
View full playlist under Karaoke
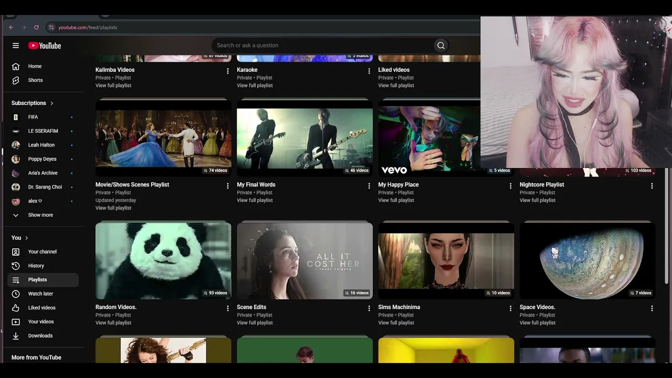tap(255, 86)
